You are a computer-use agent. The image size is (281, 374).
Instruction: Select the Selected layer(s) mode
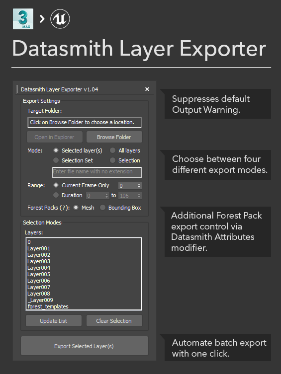[56, 150]
